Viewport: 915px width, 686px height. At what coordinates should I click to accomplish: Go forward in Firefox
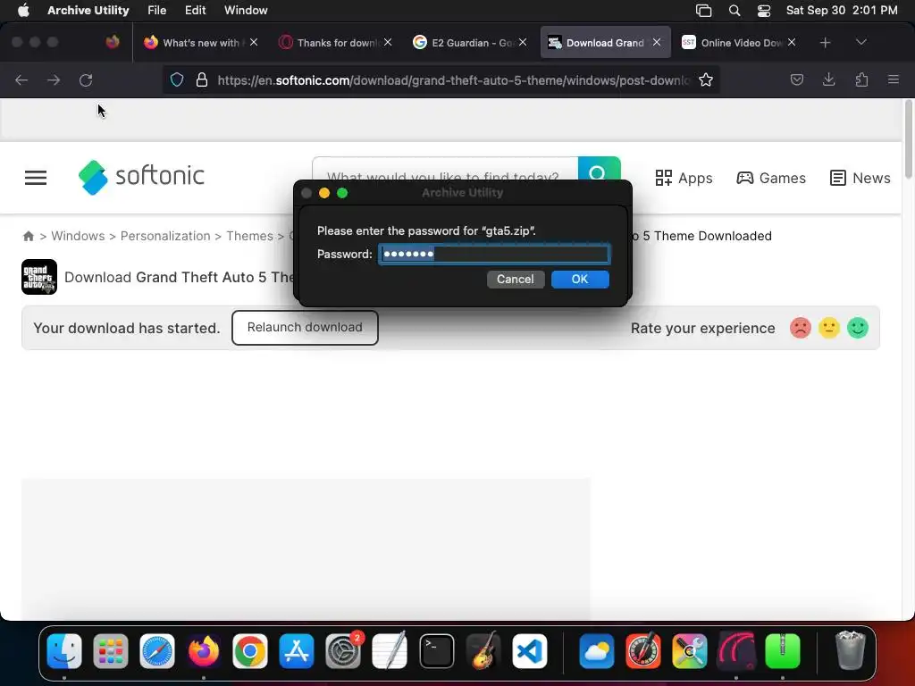click(54, 79)
